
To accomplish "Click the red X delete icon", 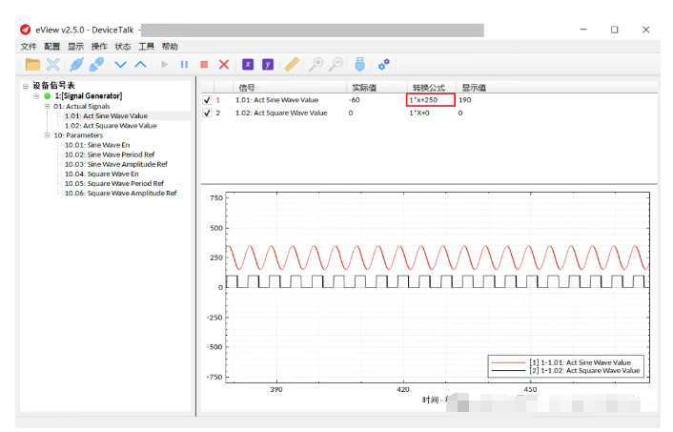I will click(x=224, y=65).
